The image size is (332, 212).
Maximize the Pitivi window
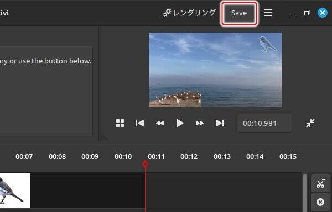pyautogui.click(x=307, y=13)
